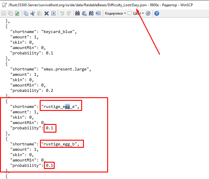Open the Кодировка encoding dropdown

116,13
